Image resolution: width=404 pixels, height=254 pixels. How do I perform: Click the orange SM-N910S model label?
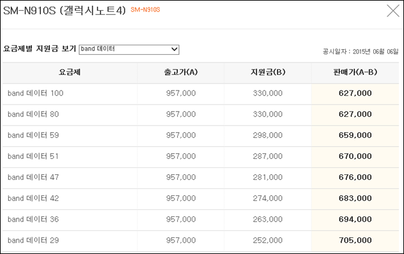pos(145,10)
